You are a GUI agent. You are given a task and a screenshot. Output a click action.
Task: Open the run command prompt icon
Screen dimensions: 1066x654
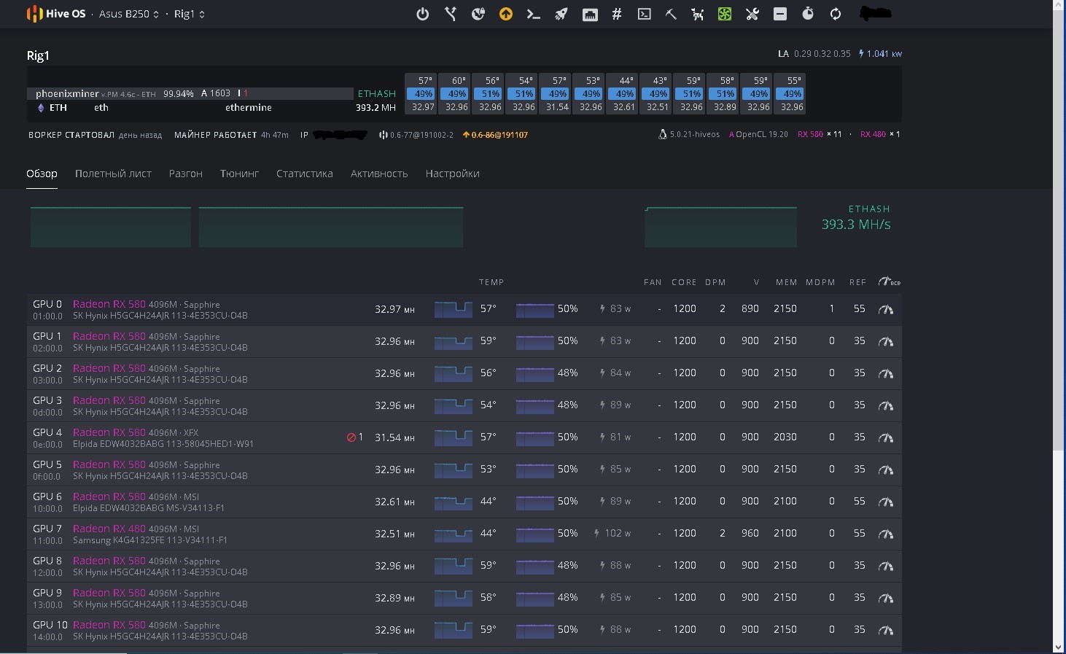click(x=534, y=14)
